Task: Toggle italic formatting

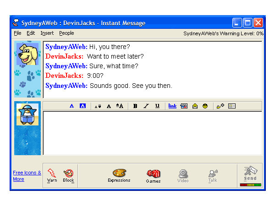Action: point(146,106)
